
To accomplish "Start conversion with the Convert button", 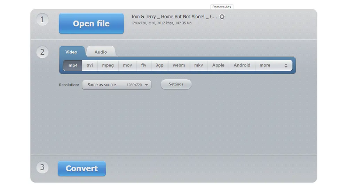I will [x=82, y=169].
